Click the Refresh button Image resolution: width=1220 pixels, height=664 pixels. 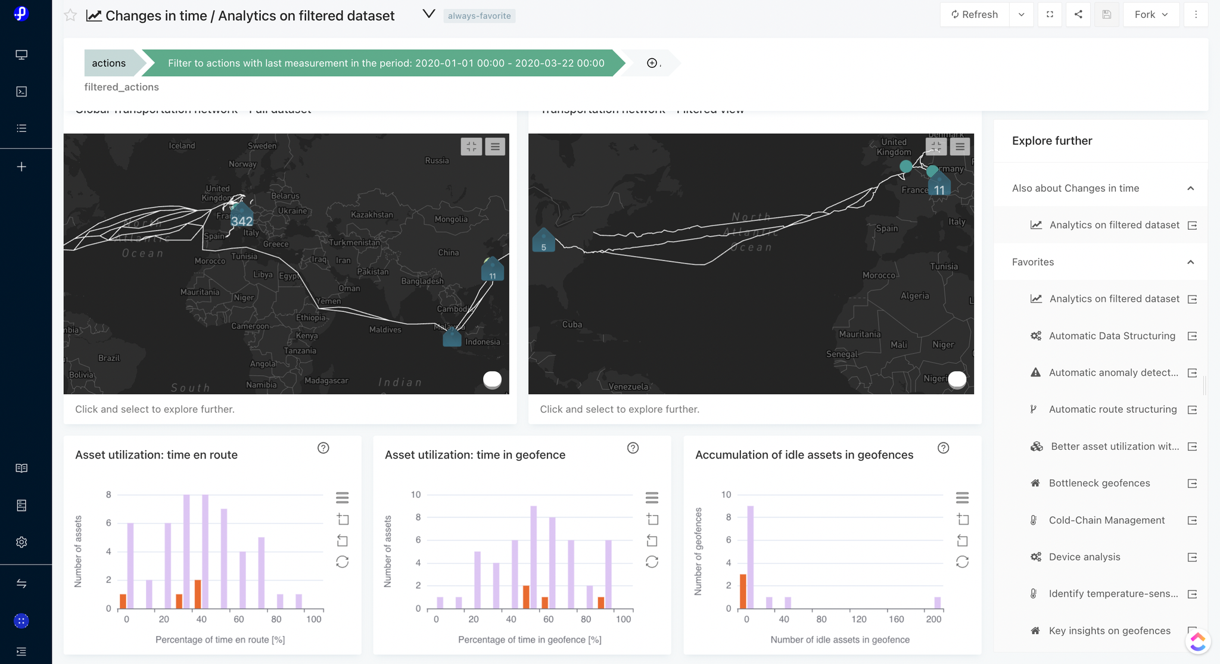(975, 14)
